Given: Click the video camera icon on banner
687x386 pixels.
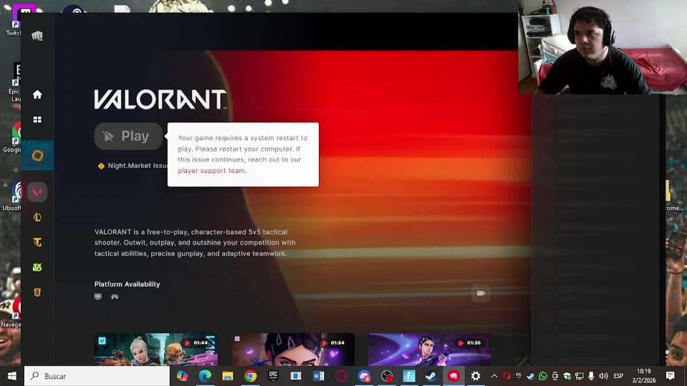Looking at the screenshot, I should [x=481, y=293].
